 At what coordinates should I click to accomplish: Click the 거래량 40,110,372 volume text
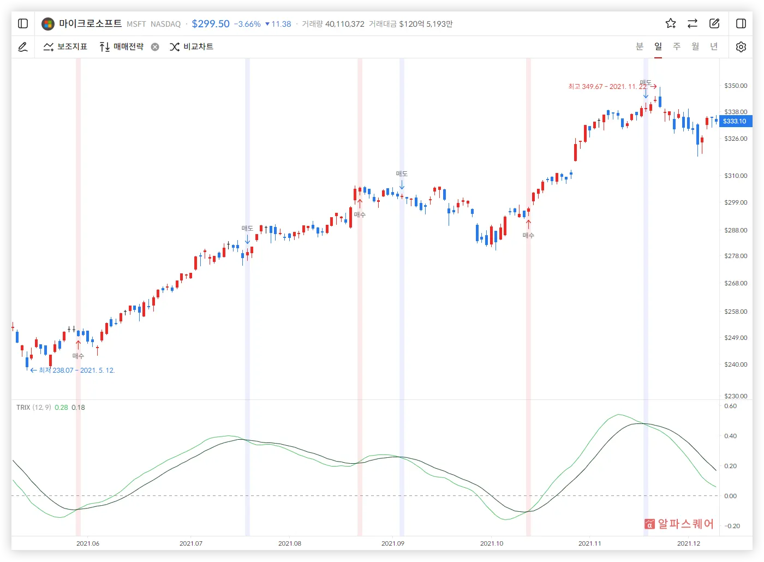(x=333, y=24)
